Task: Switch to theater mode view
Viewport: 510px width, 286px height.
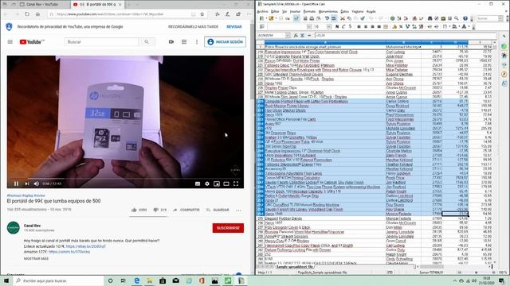Action: 226,184
